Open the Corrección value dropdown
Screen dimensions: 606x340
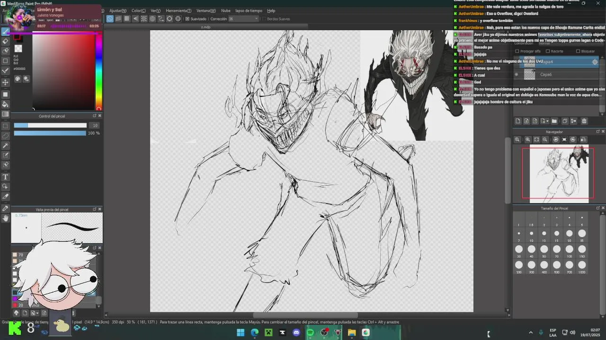click(256, 19)
